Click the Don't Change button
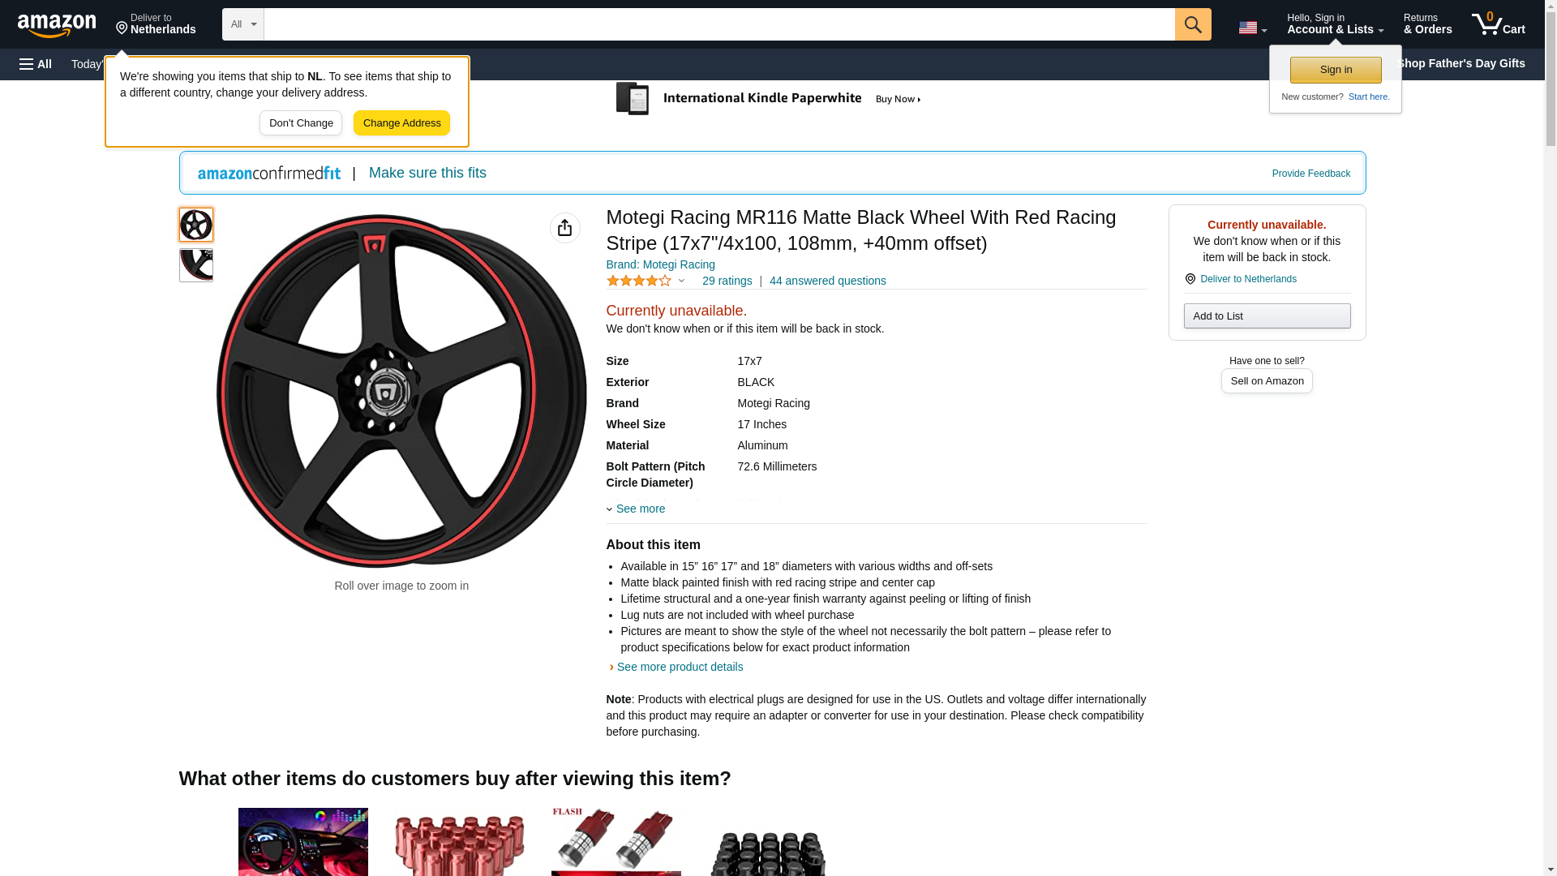1557x876 pixels. 301,123
